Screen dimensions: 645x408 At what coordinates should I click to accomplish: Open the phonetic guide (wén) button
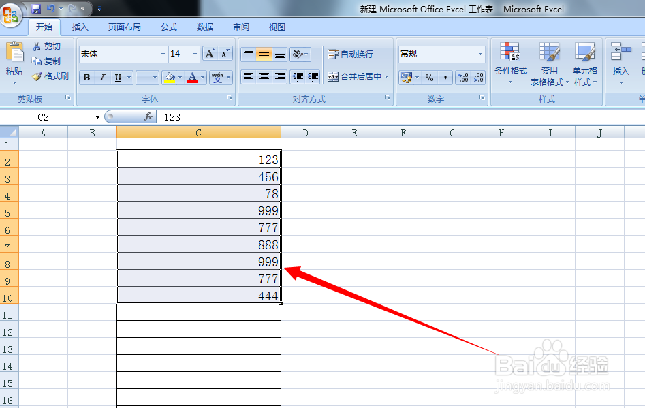(x=217, y=78)
